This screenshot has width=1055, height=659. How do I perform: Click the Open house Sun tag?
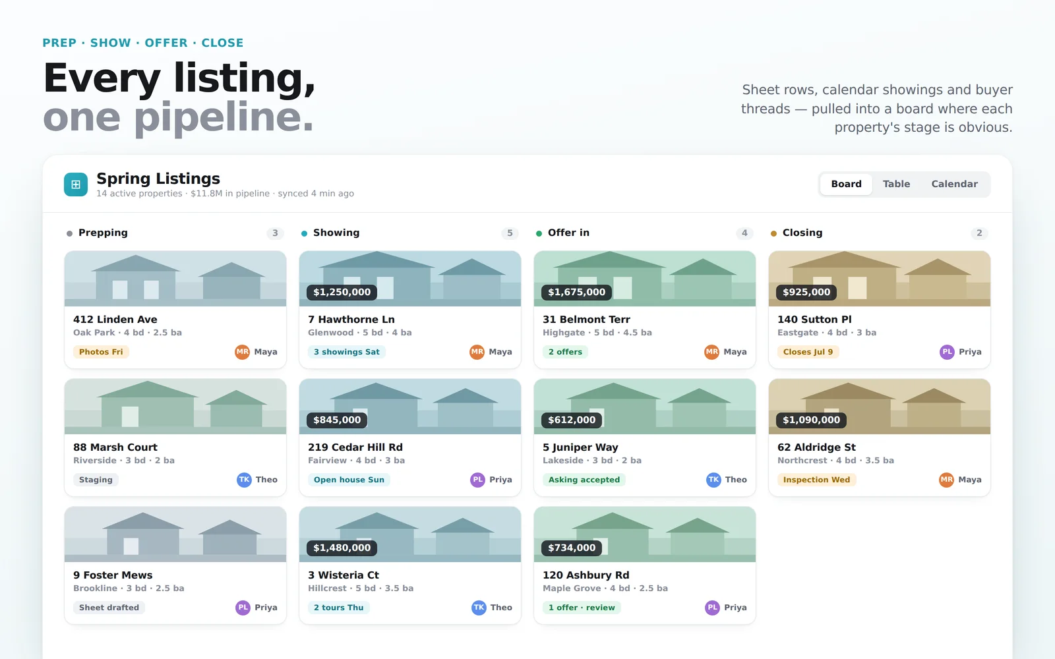tap(349, 480)
